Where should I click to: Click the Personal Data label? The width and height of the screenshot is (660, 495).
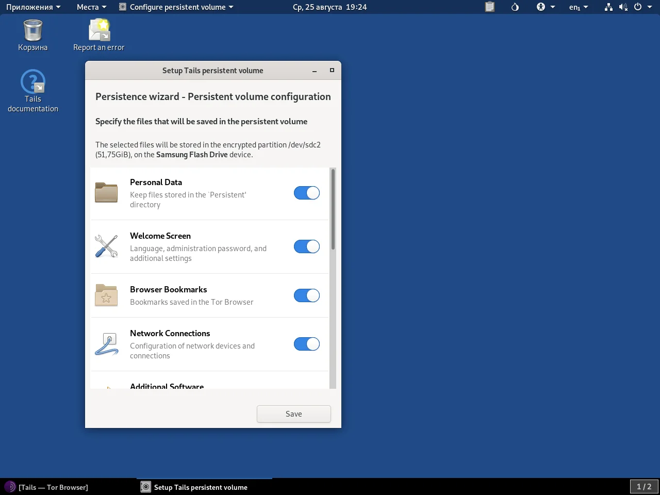tap(156, 182)
